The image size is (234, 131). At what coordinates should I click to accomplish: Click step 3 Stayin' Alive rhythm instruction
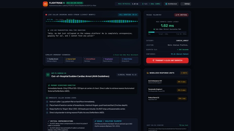point(87,109)
